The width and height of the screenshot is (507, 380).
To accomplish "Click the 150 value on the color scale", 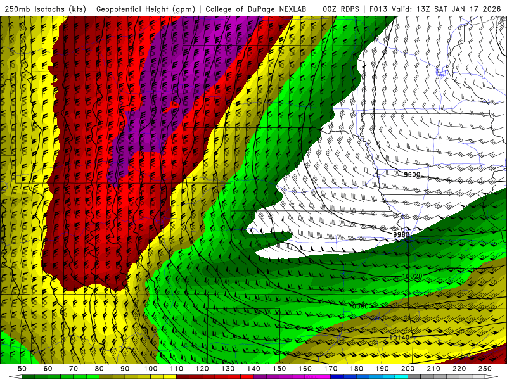I will click(279, 369).
